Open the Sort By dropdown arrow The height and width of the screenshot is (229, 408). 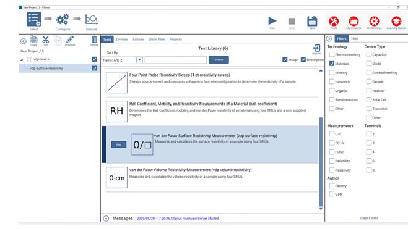click(139, 60)
